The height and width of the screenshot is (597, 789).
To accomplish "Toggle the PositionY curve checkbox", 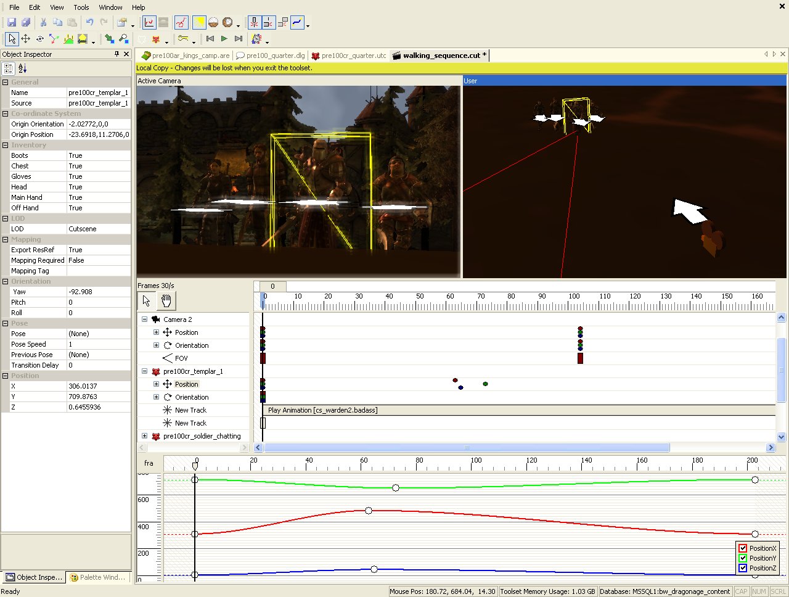I will tap(743, 558).
